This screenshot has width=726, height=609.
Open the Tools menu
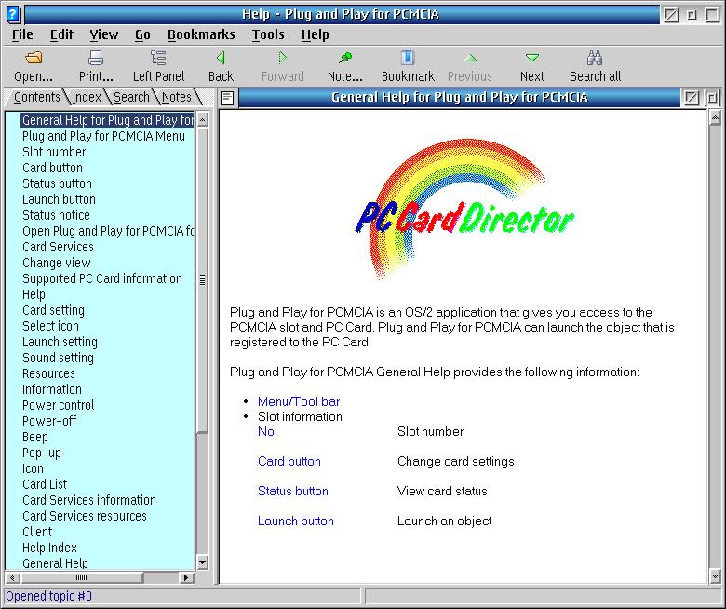[268, 34]
